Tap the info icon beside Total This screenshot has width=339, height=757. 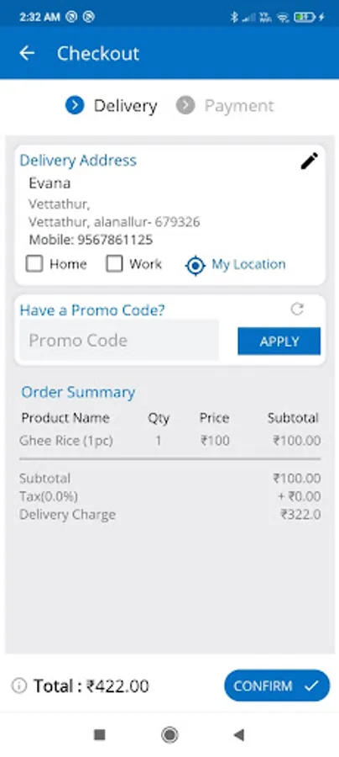point(19,686)
